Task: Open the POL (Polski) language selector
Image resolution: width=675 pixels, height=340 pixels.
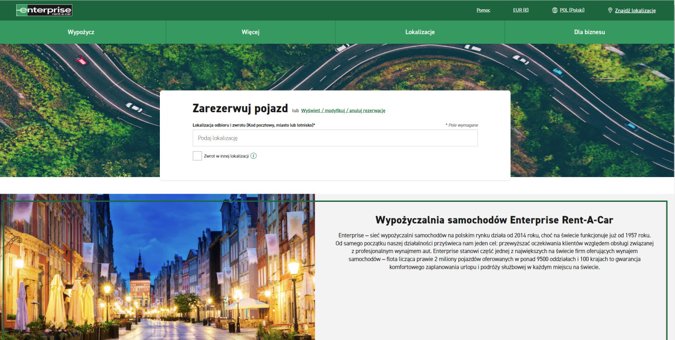Action: 572,10
